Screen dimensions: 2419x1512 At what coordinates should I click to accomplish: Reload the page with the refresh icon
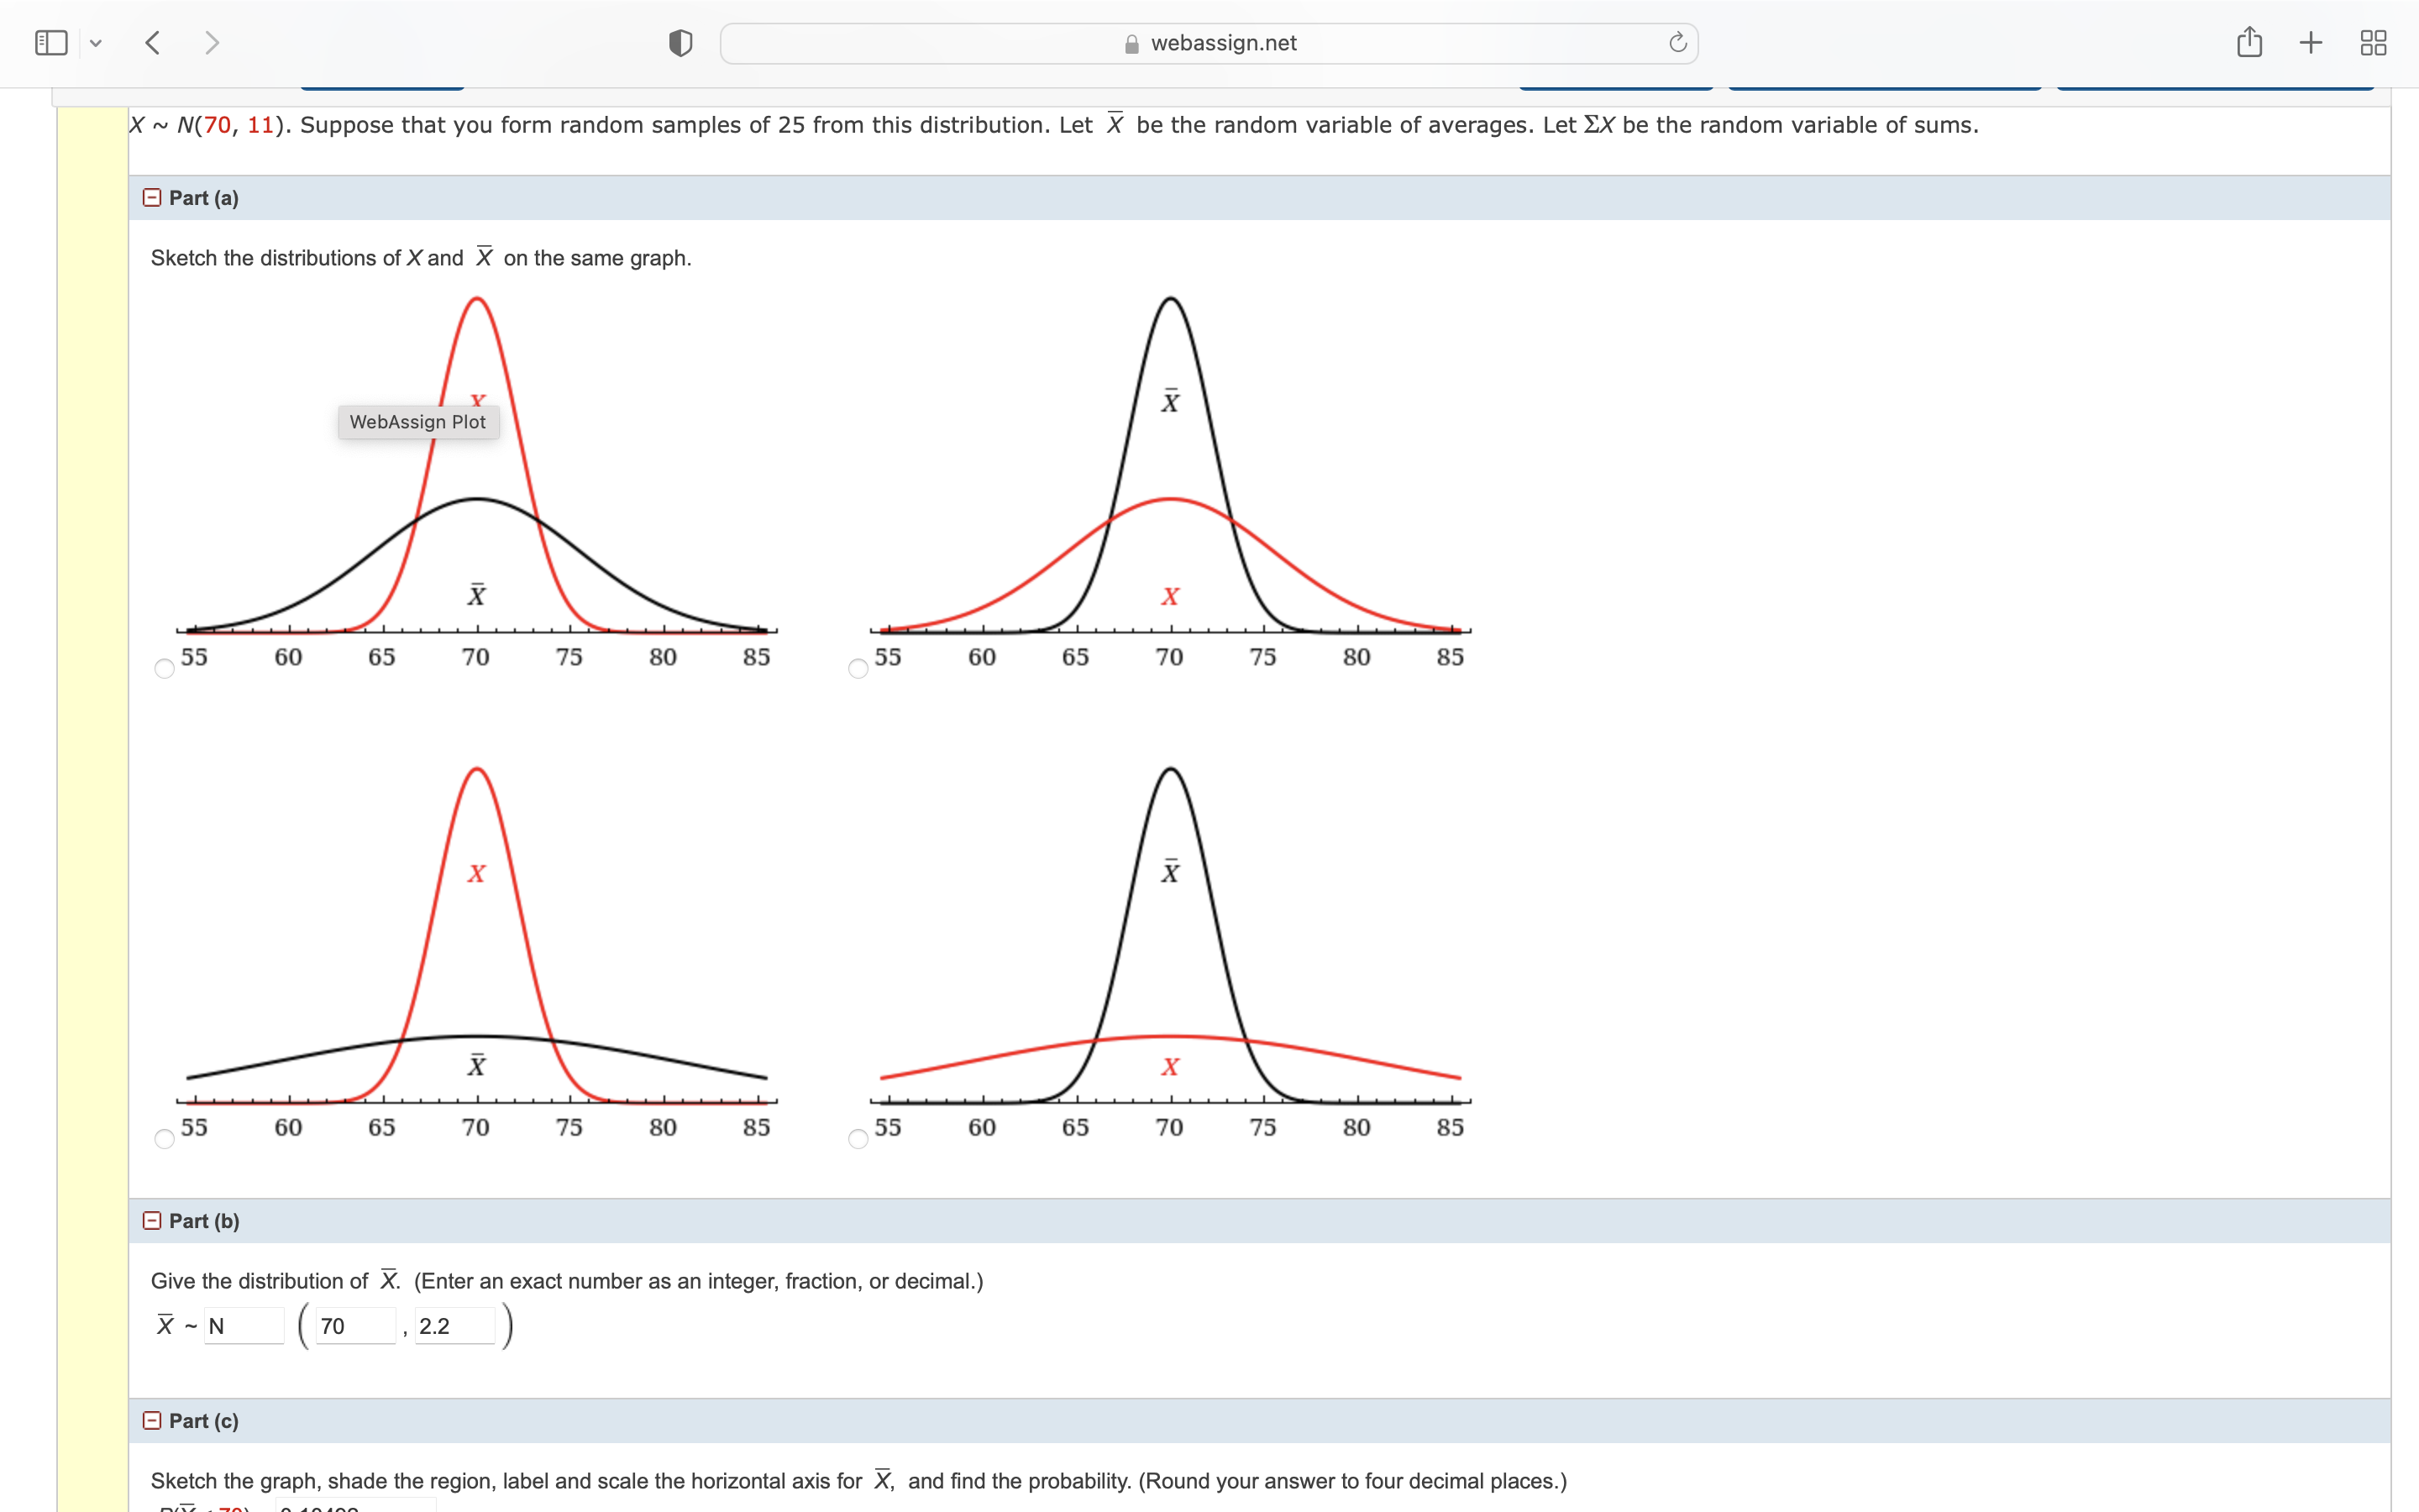pos(1677,43)
